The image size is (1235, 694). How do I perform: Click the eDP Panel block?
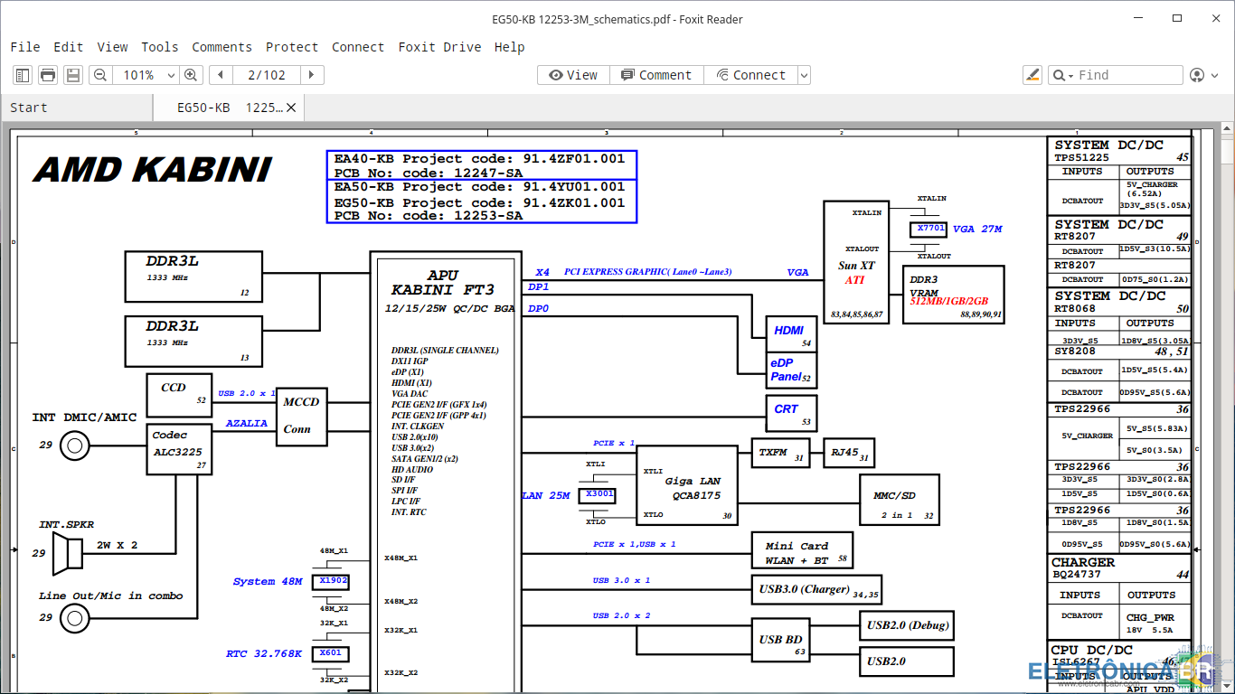coord(789,369)
